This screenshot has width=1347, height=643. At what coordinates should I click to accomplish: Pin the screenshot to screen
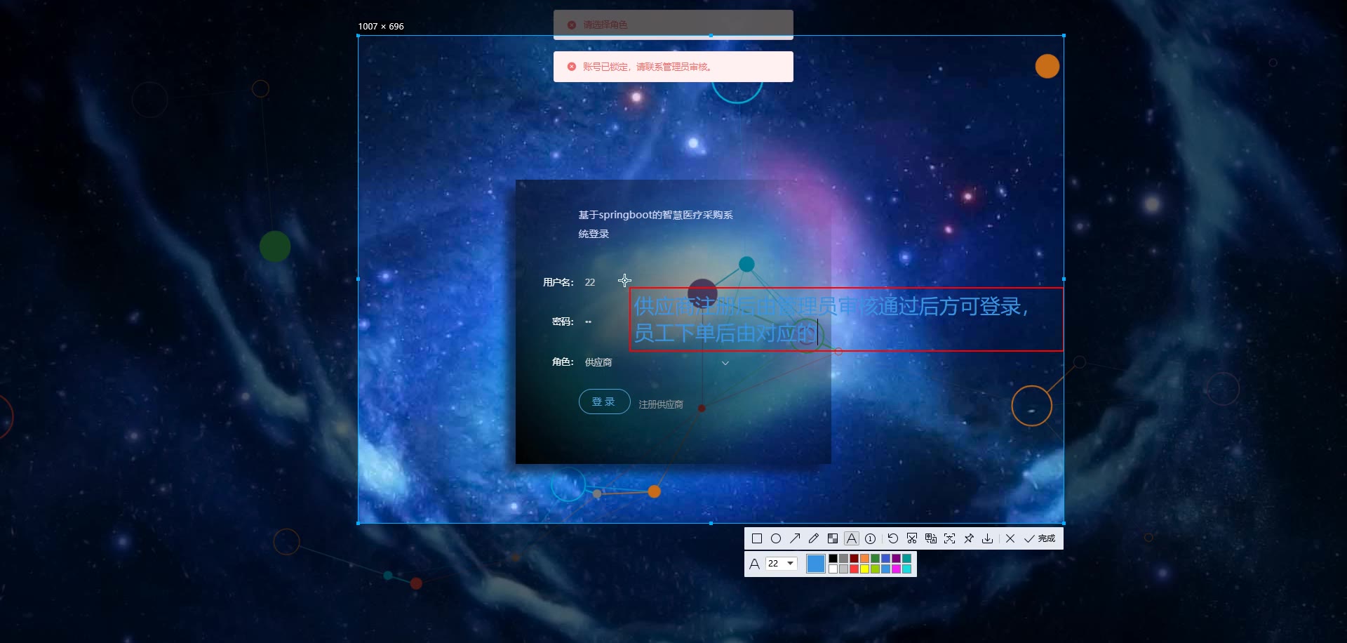[x=969, y=538]
